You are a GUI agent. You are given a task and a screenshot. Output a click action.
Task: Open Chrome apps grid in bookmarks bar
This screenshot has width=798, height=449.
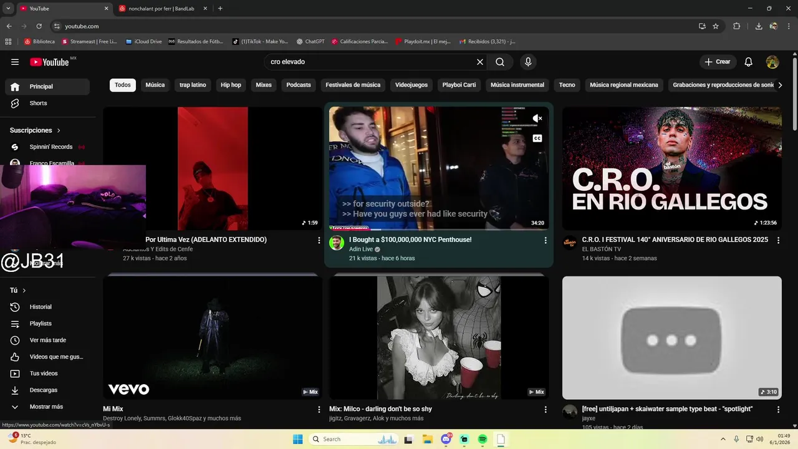click(8, 42)
